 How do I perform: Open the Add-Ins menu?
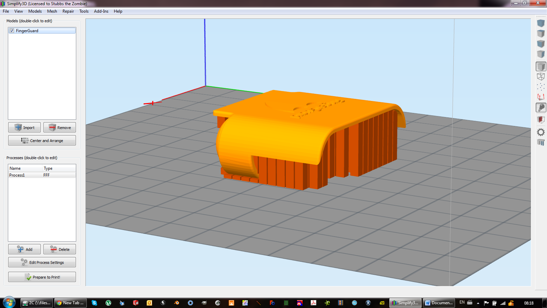[101, 11]
